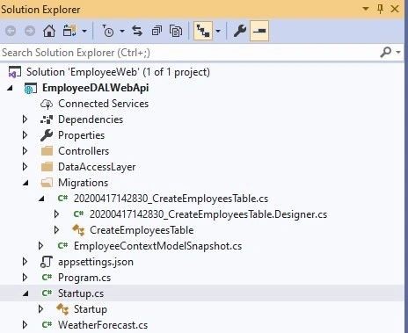
Task: Click into Search Solution Explorer field
Action: coord(187,53)
